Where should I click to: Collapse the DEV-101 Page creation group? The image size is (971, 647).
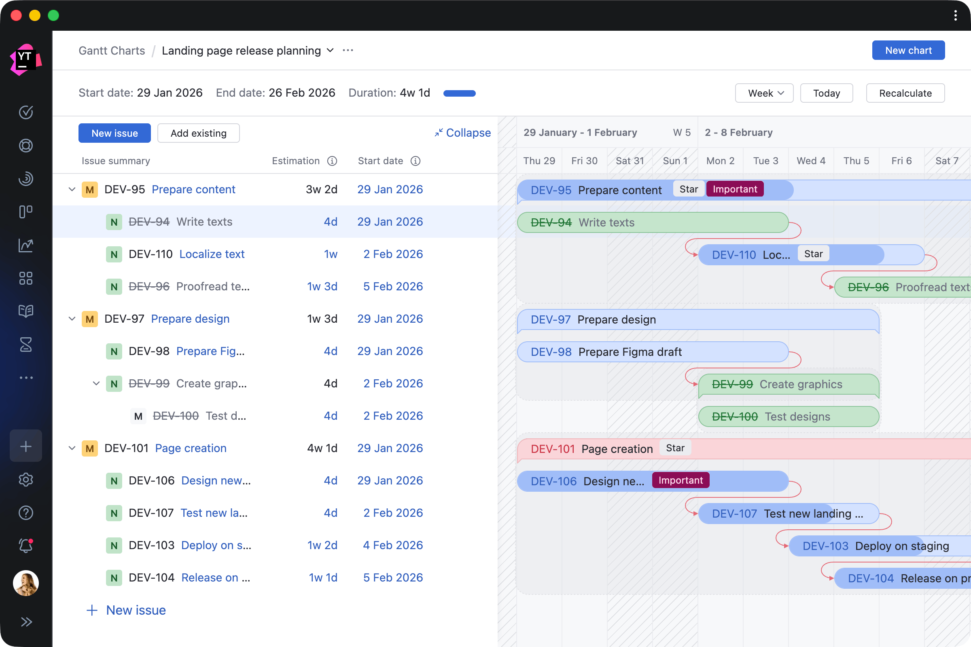72,448
